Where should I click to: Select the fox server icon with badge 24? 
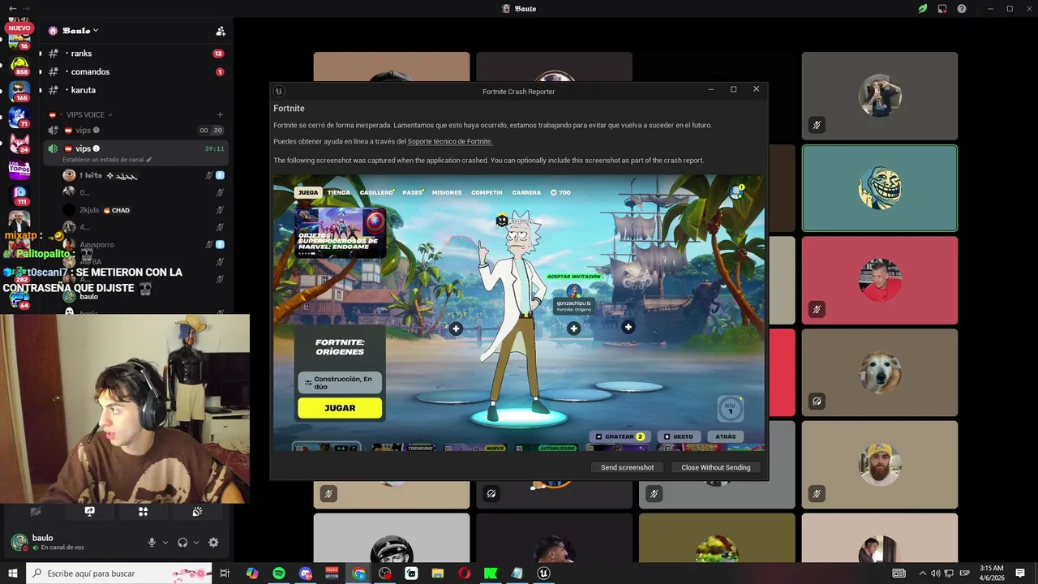[x=19, y=144]
